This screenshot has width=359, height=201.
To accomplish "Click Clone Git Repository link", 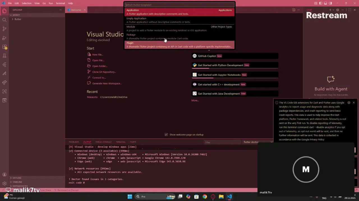I will (104, 72).
